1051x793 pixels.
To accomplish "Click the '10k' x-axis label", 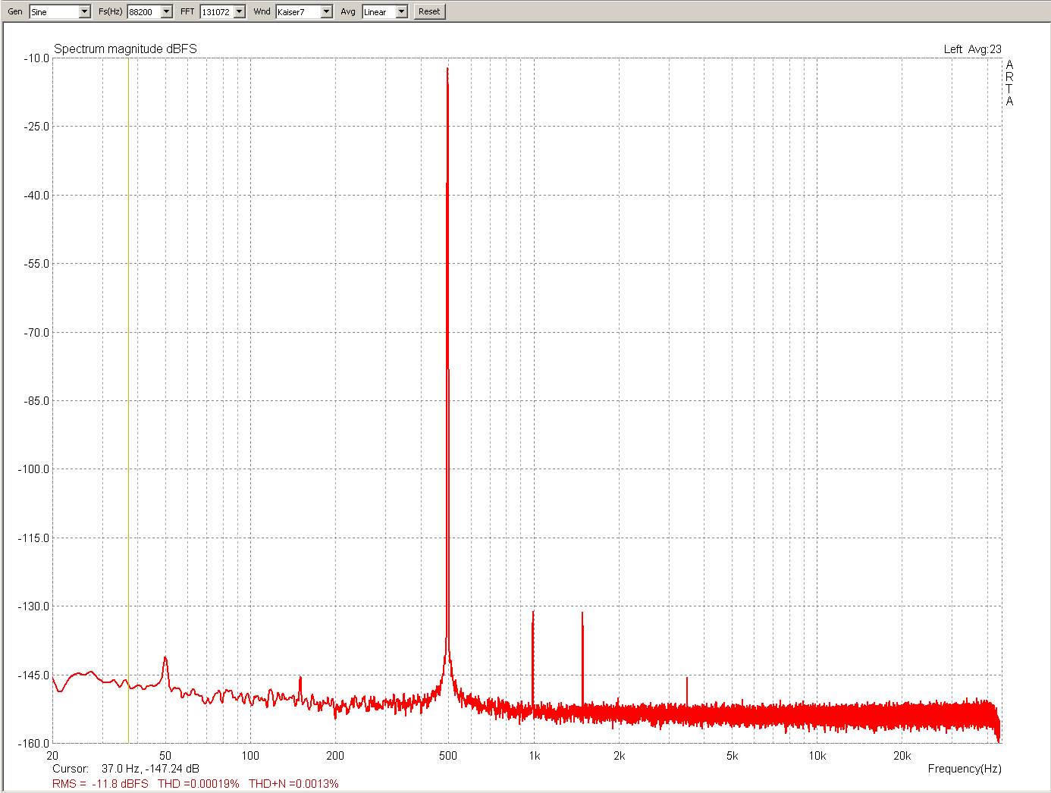I will click(817, 756).
